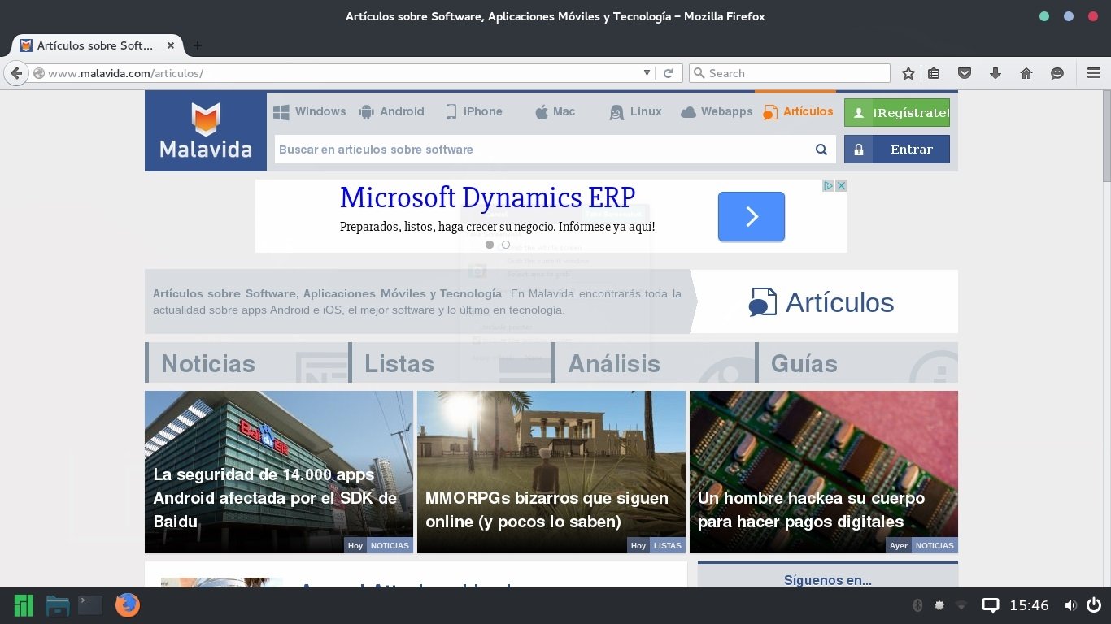The image size is (1111, 624).
Task: Open the downloads arrow icon
Action: coord(995,73)
